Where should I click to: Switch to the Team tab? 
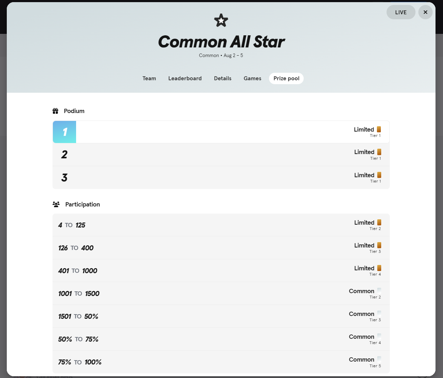pyautogui.click(x=149, y=78)
